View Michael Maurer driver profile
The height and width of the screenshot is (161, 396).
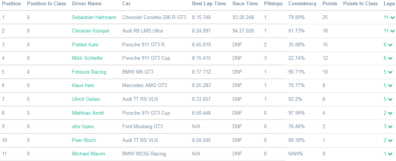click(88, 154)
